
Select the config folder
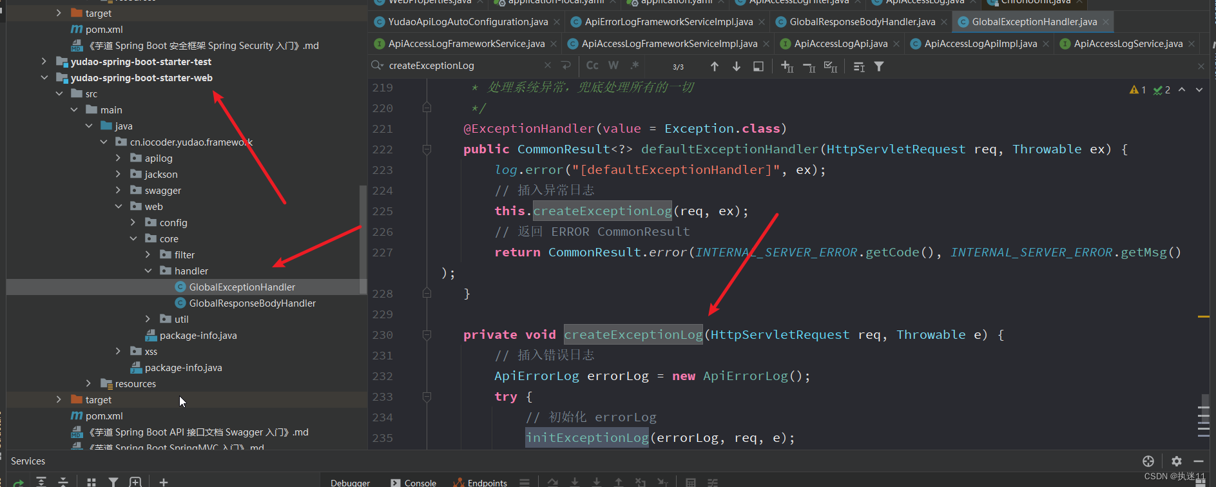click(x=173, y=223)
